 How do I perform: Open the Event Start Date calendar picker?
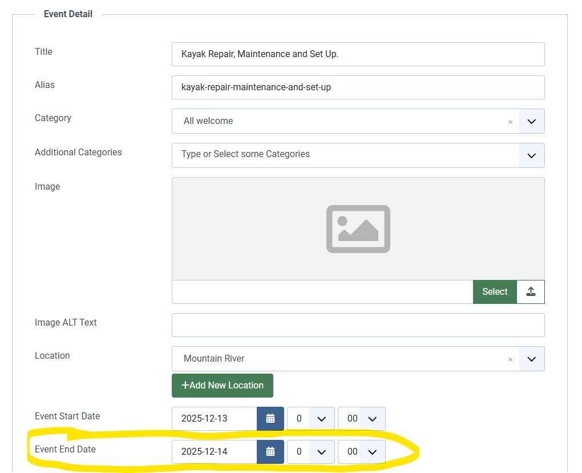[270, 419]
